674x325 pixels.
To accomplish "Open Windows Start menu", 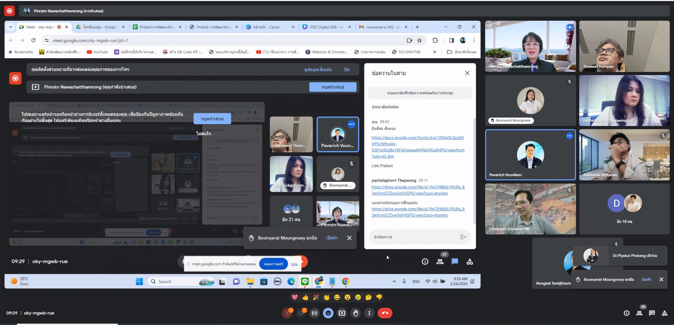I will 139,281.
